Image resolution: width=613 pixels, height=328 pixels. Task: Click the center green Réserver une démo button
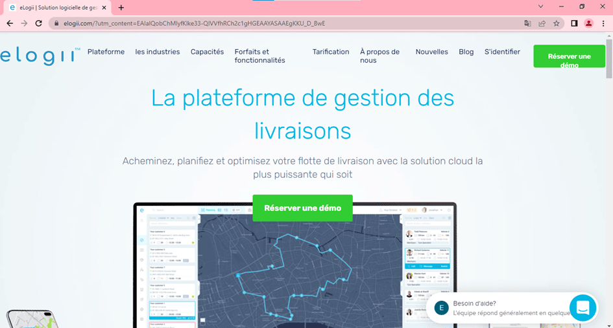coord(302,208)
